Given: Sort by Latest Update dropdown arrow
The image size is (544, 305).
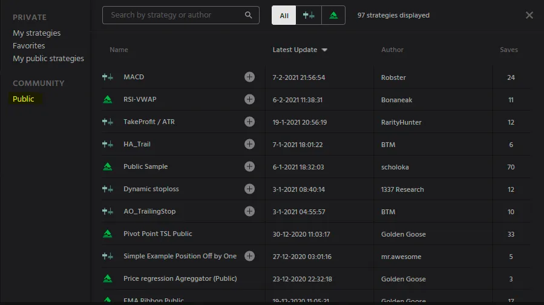Looking at the screenshot, I should [x=324, y=50].
